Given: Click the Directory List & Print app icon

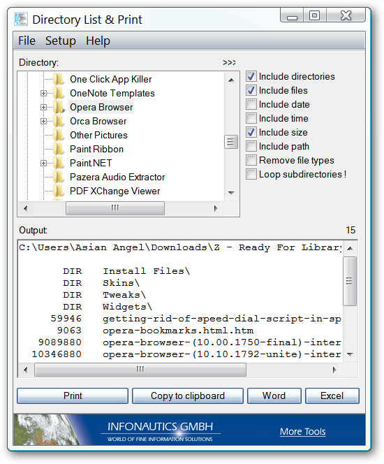Looking at the screenshot, I should tap(21, 20).
